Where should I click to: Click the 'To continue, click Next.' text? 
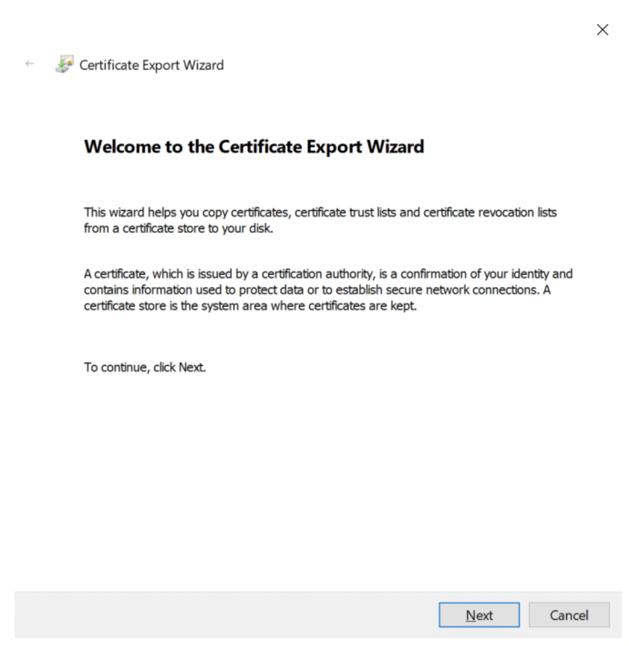point(145,367)
